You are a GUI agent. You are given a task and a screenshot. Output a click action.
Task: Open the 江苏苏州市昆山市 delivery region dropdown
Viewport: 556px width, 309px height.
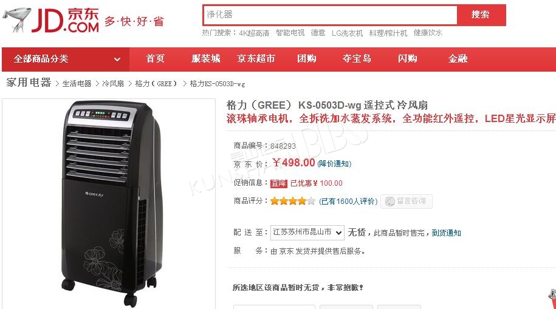click(307, 233)
